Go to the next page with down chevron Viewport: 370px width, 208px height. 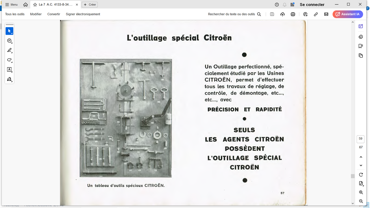[x=361, y=166]
